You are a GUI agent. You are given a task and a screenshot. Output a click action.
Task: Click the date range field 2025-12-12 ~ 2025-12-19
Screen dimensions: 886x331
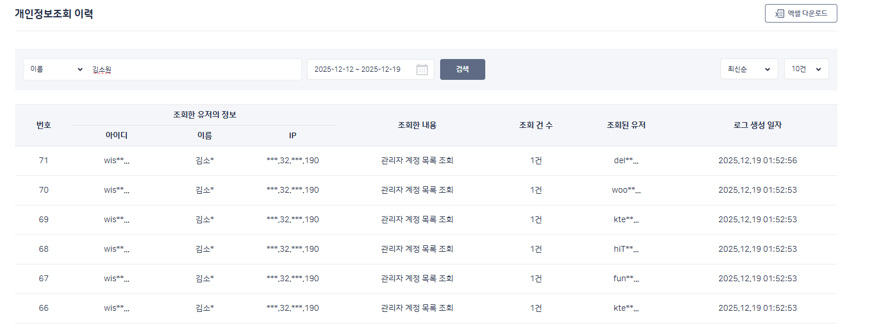357,69
